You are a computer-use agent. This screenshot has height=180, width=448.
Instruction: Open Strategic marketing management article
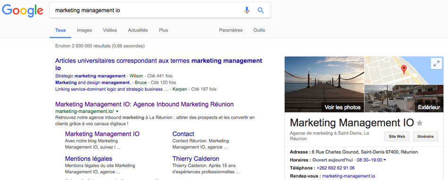click(90, 76)
